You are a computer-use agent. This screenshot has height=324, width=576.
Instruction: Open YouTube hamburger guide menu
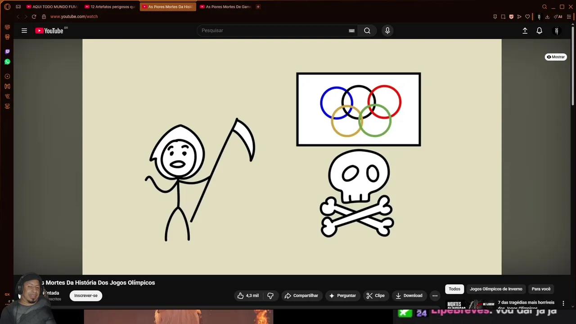(x=24, y=31)
